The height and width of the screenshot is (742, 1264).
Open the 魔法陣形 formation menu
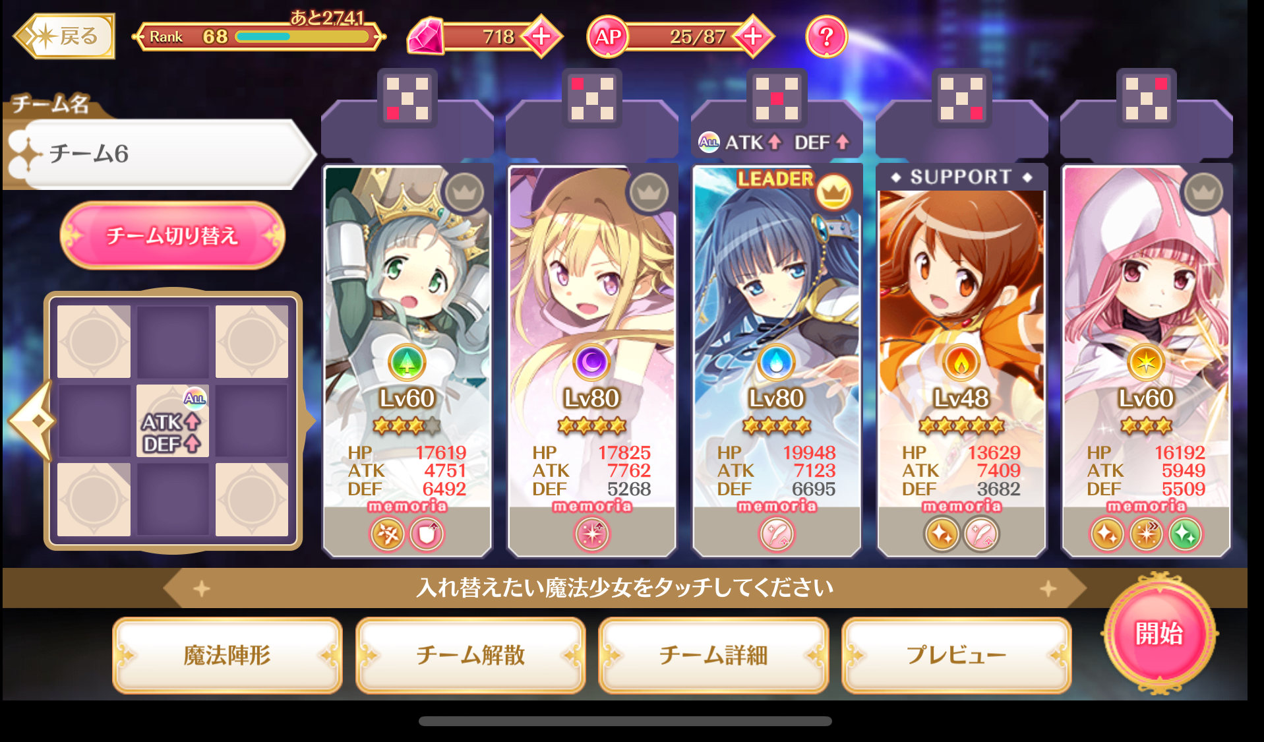[227, 655]
